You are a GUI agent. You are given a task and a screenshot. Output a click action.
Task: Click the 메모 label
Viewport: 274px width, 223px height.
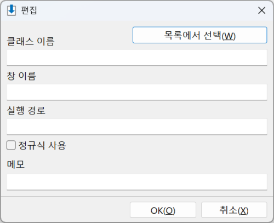[16, 164]
